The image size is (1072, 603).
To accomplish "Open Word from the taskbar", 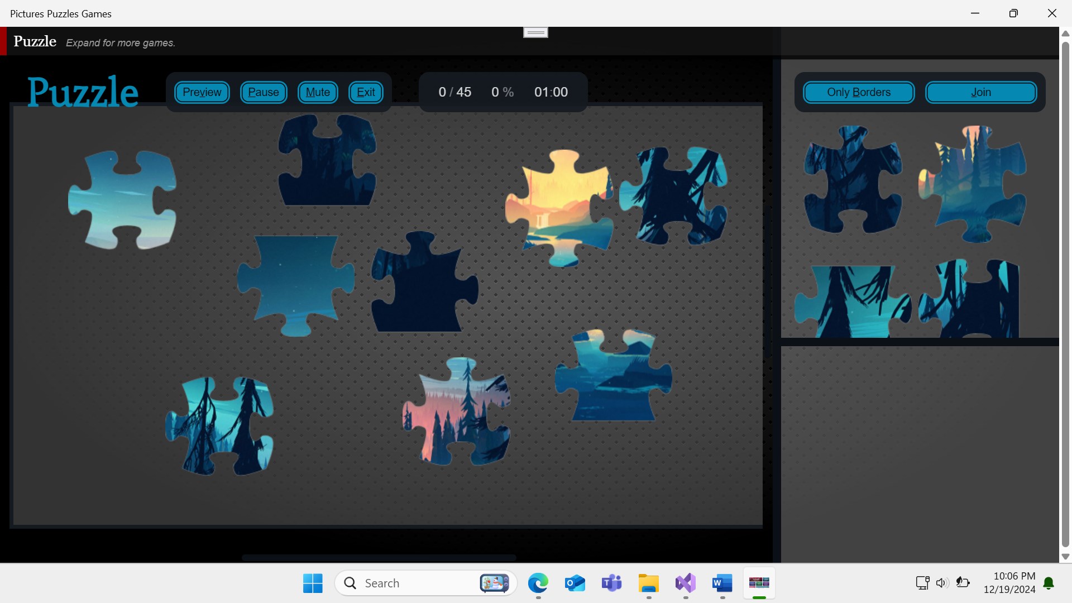I will click(x=722, y=583).
